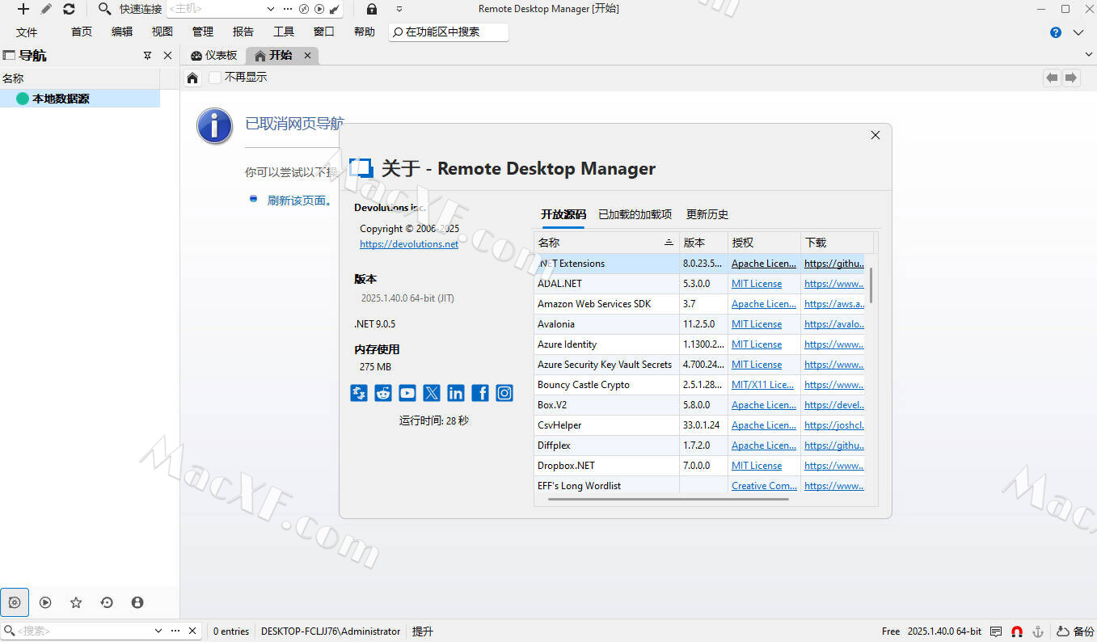Click the Instagram social icon
1097x642 pixels.
[504, 393]
